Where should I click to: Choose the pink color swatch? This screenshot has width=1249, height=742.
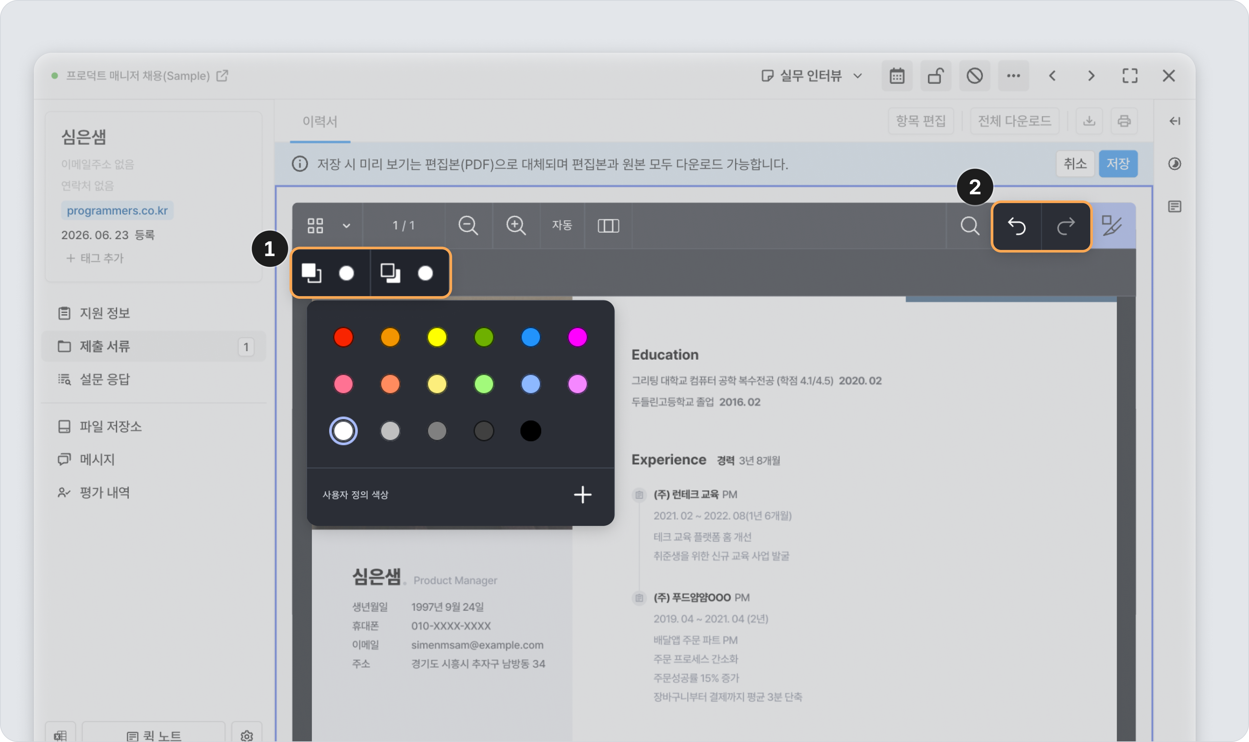pos(343,384)
